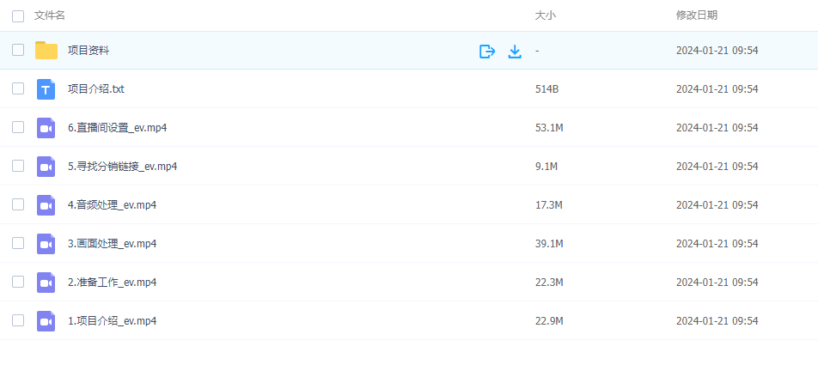
Task: Sort files by 修改日期 column header
Action: [x=696, y=15]
